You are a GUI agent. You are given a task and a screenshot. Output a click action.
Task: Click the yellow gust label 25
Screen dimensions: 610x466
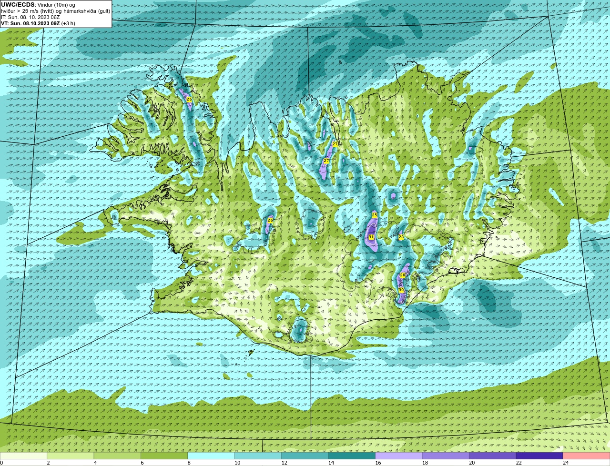tap(375, 215)
